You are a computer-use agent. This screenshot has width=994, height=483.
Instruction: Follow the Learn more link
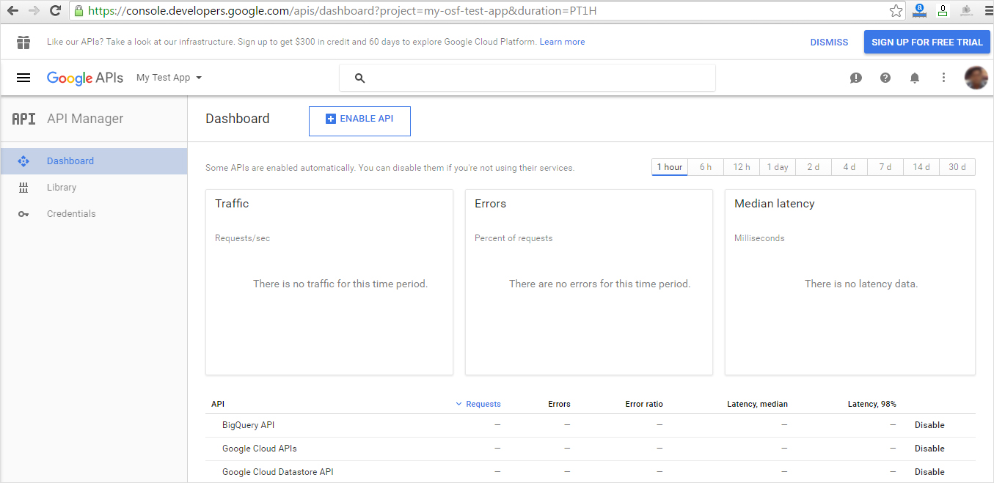click(562, 42)
